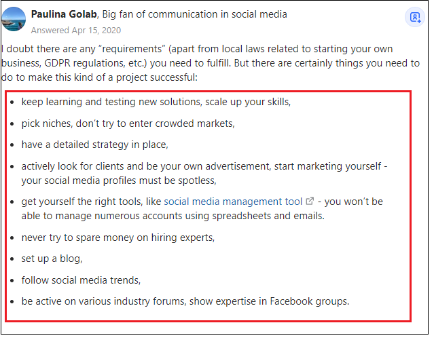Click the credential Big fan of communication text
The height and width of the screenshot is (342, 434).
[x=194, y=14]
